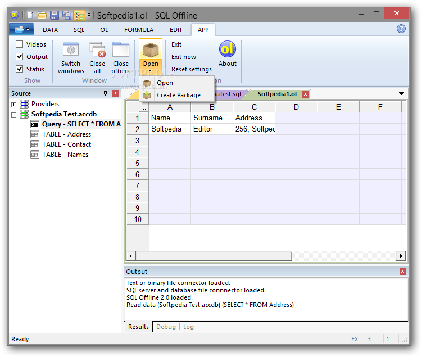
Task: Close the Output panel
Action: 403,272
